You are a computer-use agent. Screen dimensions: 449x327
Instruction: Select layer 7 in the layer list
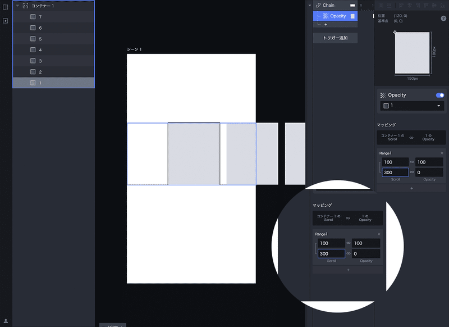pos(53,17)
